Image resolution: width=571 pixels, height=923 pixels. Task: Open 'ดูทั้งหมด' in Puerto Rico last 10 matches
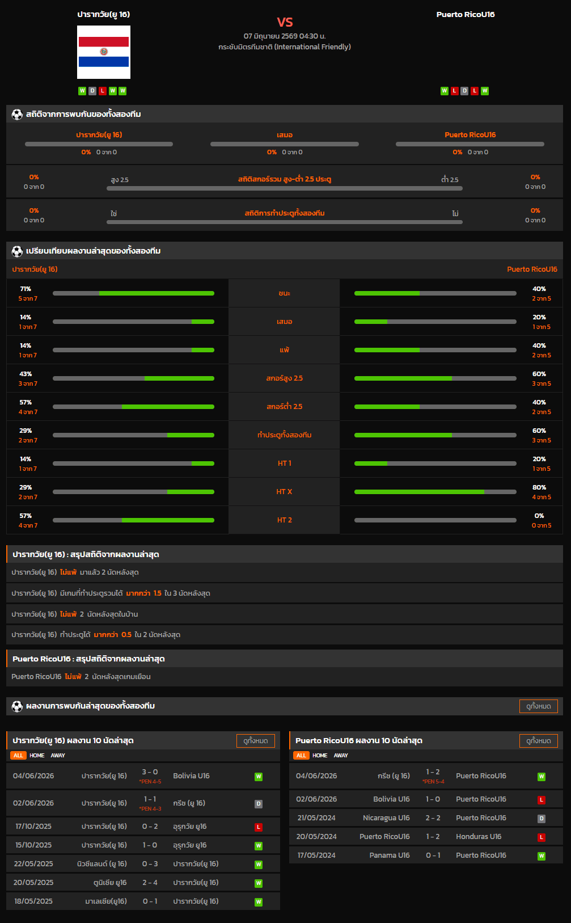coord(539,741)
